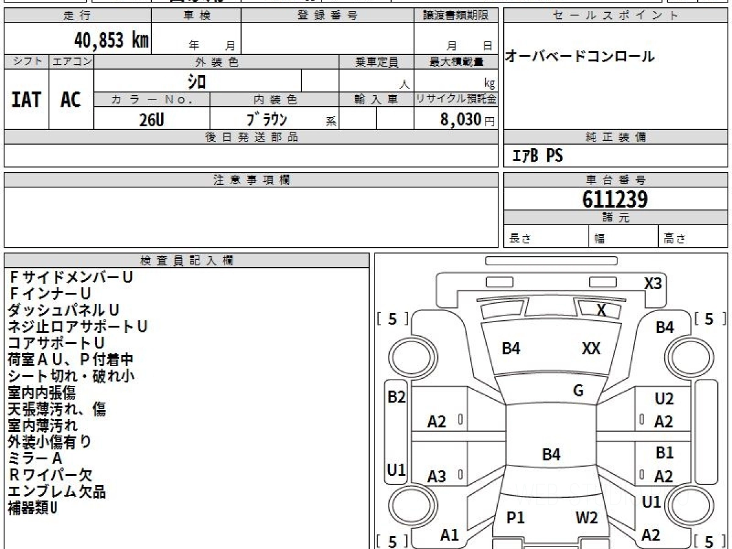The height and width of the screenshot is (549, 732).
Task: Click the U2 mark on diagram
Action: click(x=664, y=400)
